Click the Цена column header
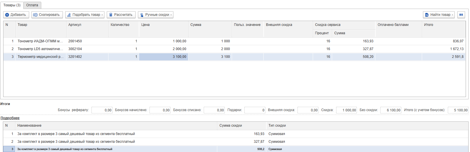 pyautogui.click(x=164, y=29)
